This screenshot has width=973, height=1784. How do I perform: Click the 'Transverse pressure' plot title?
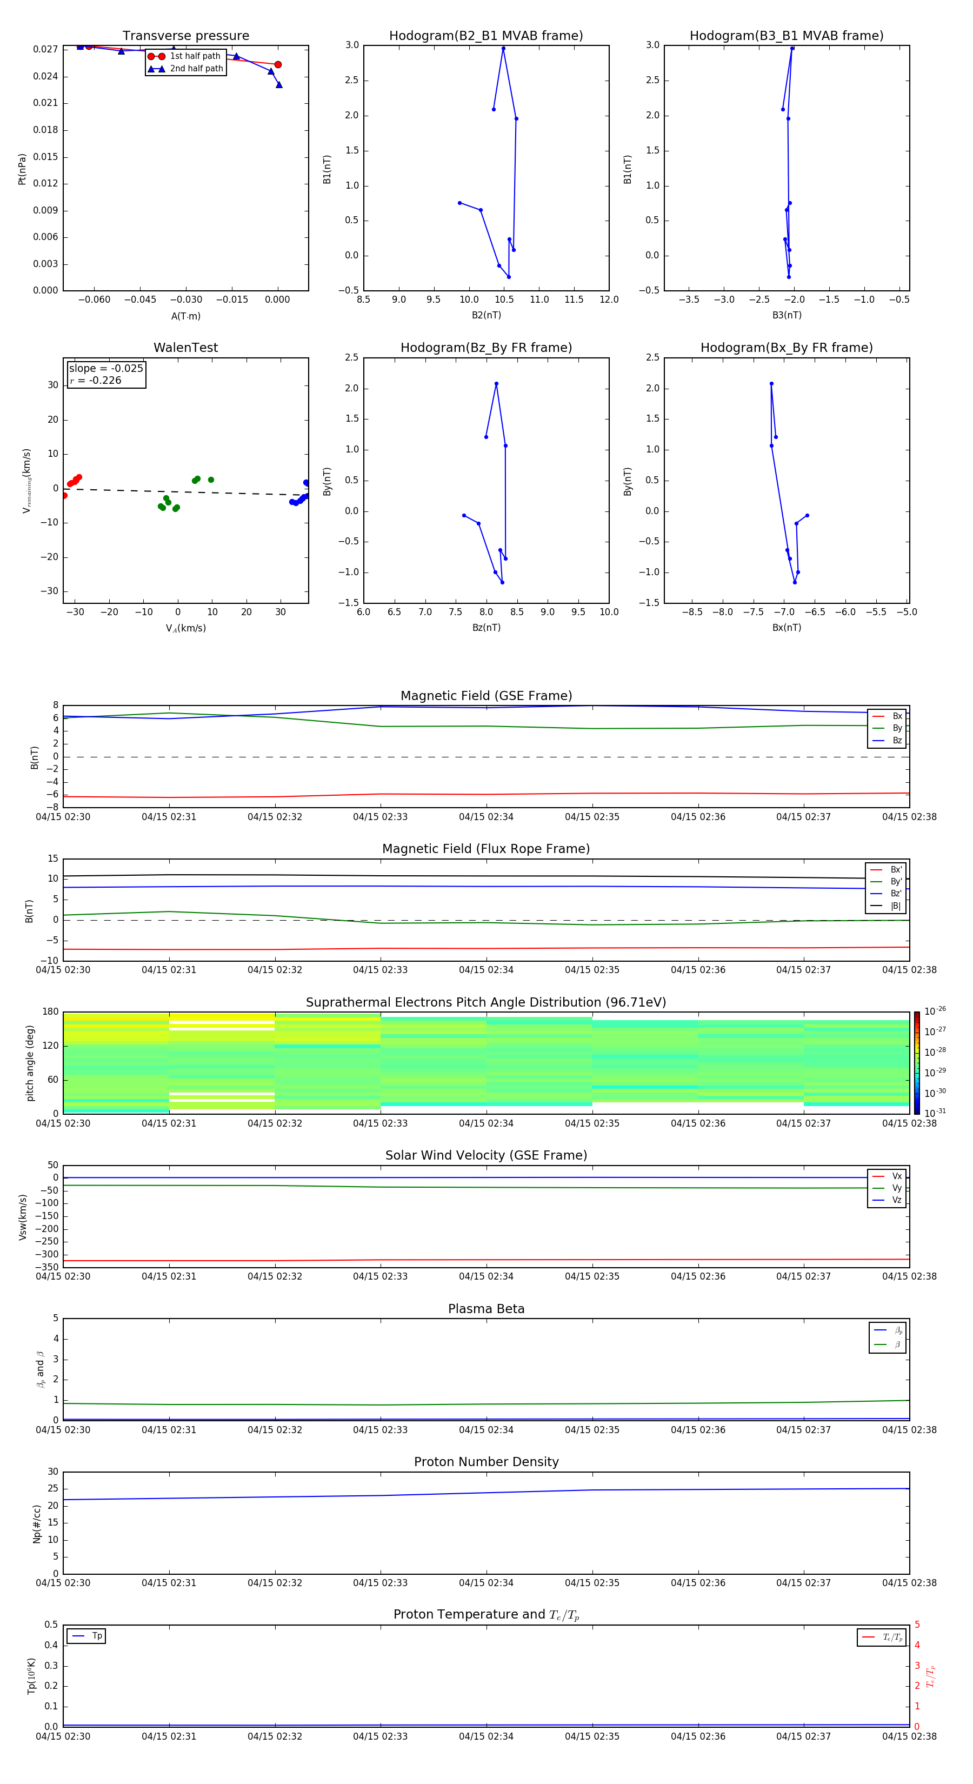[185, 35]
